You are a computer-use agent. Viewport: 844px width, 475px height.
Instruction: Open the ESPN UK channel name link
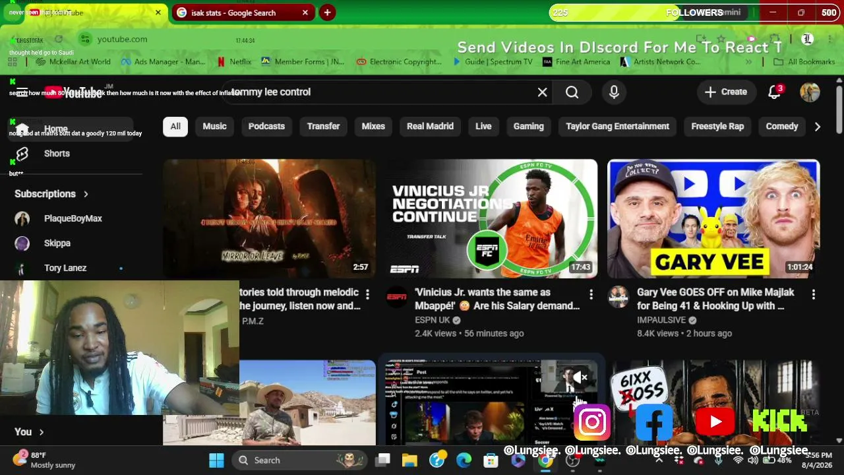[x=432, y=320]
